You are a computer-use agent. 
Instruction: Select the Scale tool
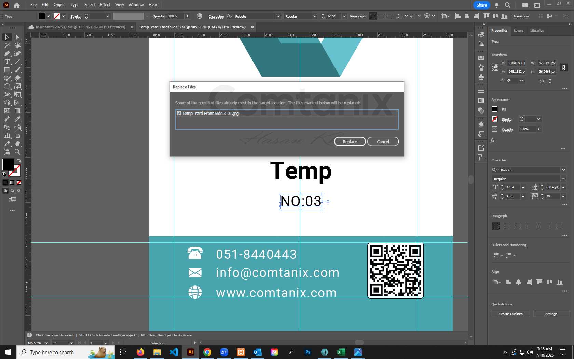17,86
